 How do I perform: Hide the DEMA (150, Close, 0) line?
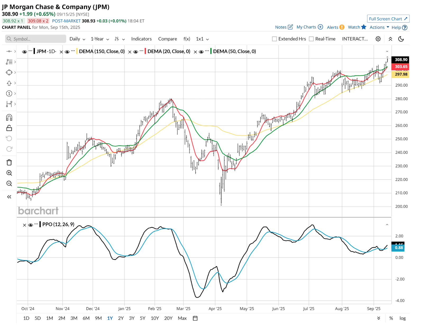[x=67, y=52]
